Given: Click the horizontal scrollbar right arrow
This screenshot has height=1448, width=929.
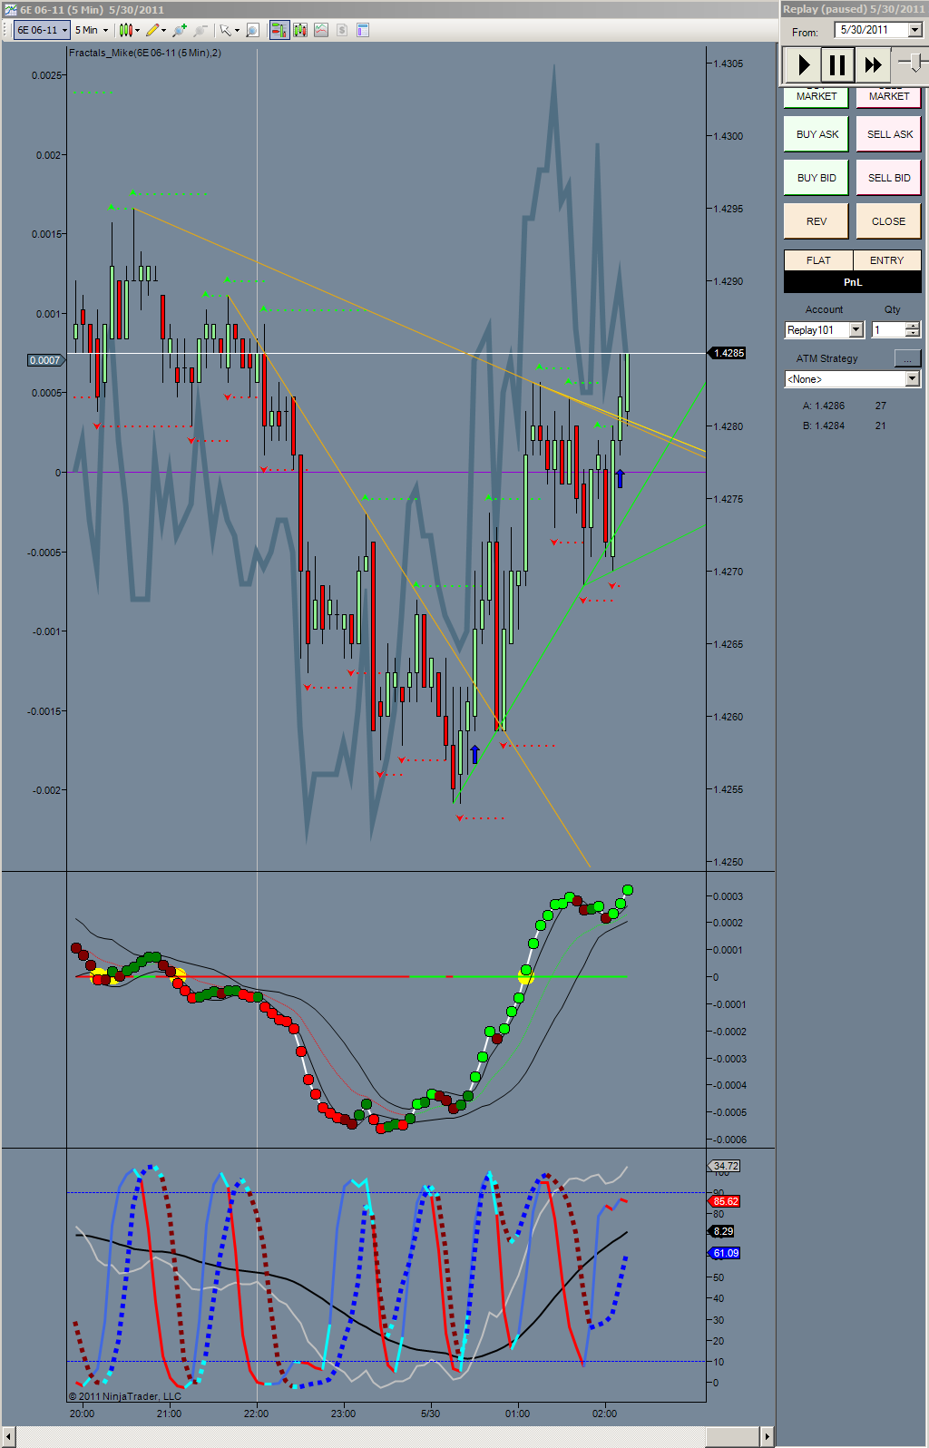Looking at the screenshot, I should (768, 1437).
